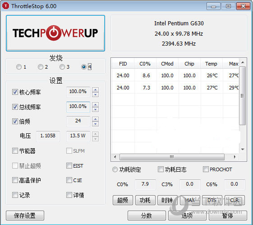253x225 pixels.
Task: Open the 超频 button
Action: pyautogui.click(x=123, y=200)
